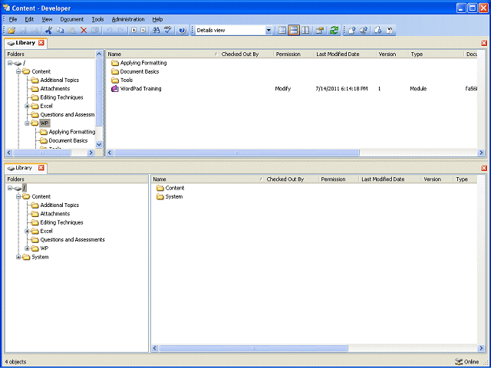Close the lower pane using far-right red X
The image size is (491, 368).
(x=484, y=168)
